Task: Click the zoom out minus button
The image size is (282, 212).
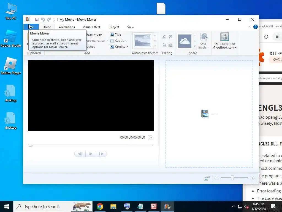Action: (217, 178)
